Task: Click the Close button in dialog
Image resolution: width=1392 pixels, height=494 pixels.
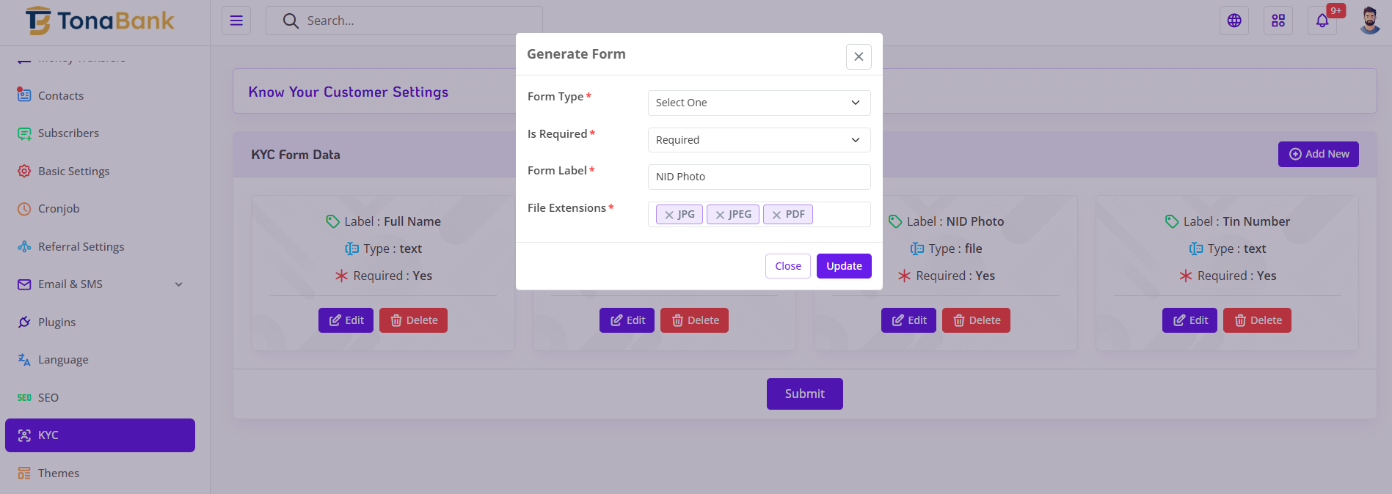Action: click(788, 266)
